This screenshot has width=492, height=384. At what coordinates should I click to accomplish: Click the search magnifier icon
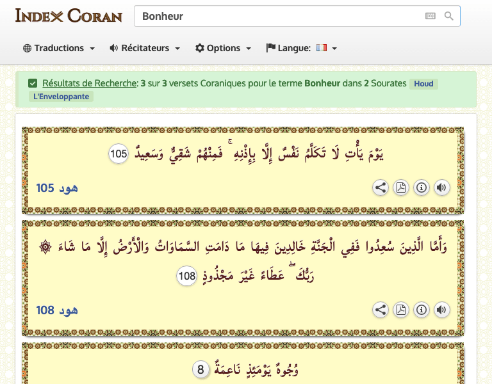[x=449, y=16]
